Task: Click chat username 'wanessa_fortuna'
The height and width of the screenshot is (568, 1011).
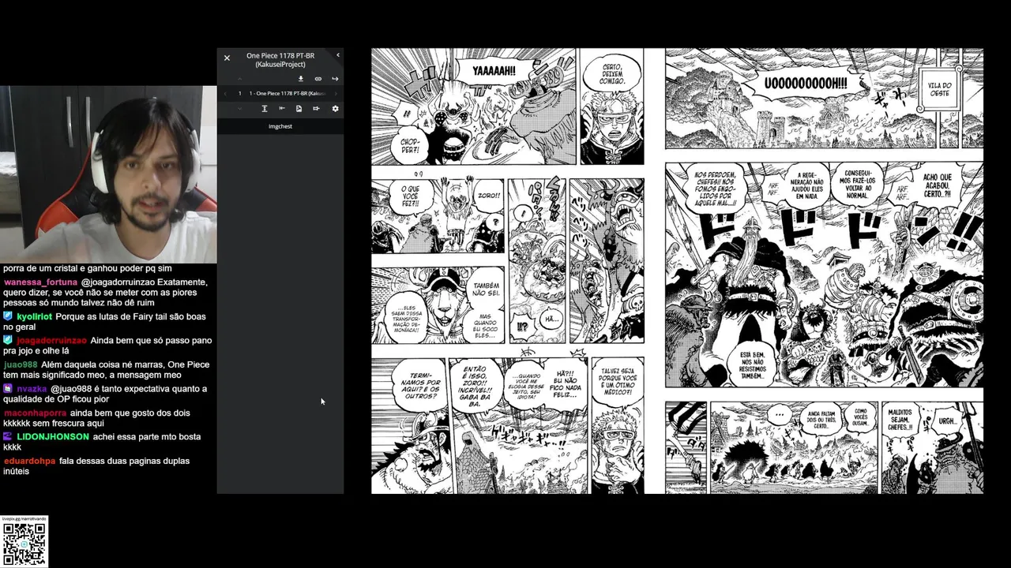Action: coord(40,282)
